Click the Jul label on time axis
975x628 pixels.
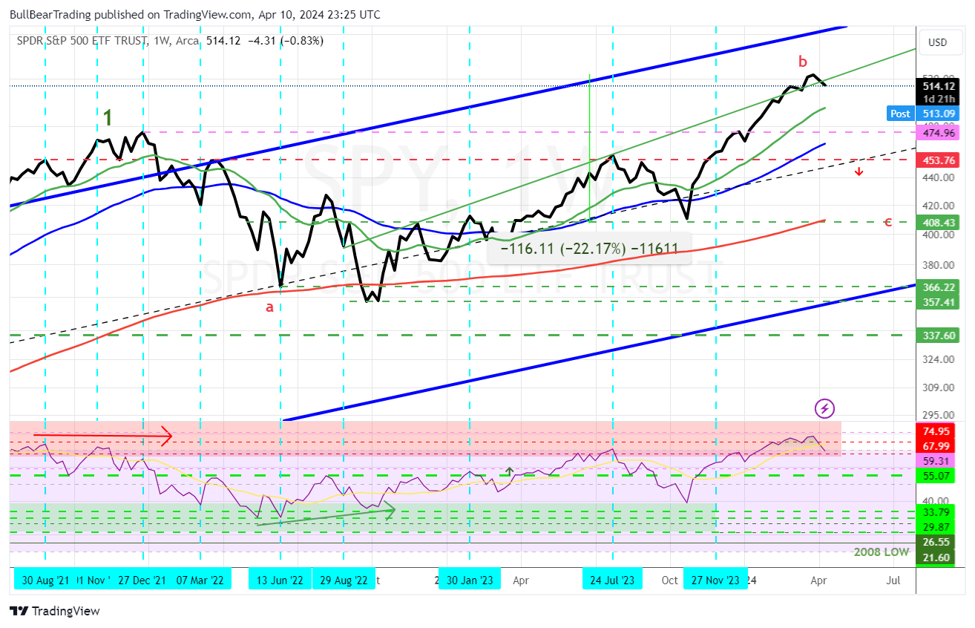893,580
